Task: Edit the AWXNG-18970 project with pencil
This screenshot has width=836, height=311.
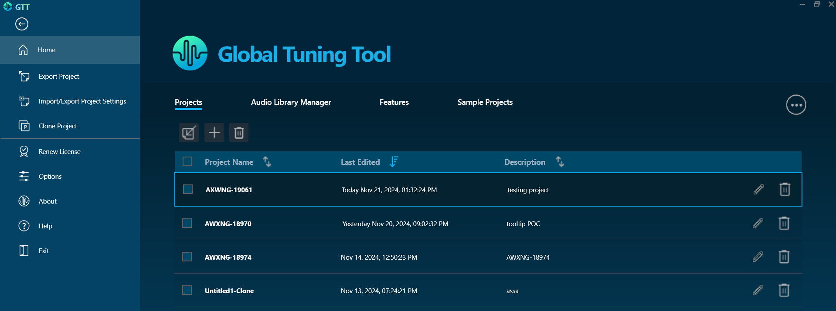Action: pos(758,223)
